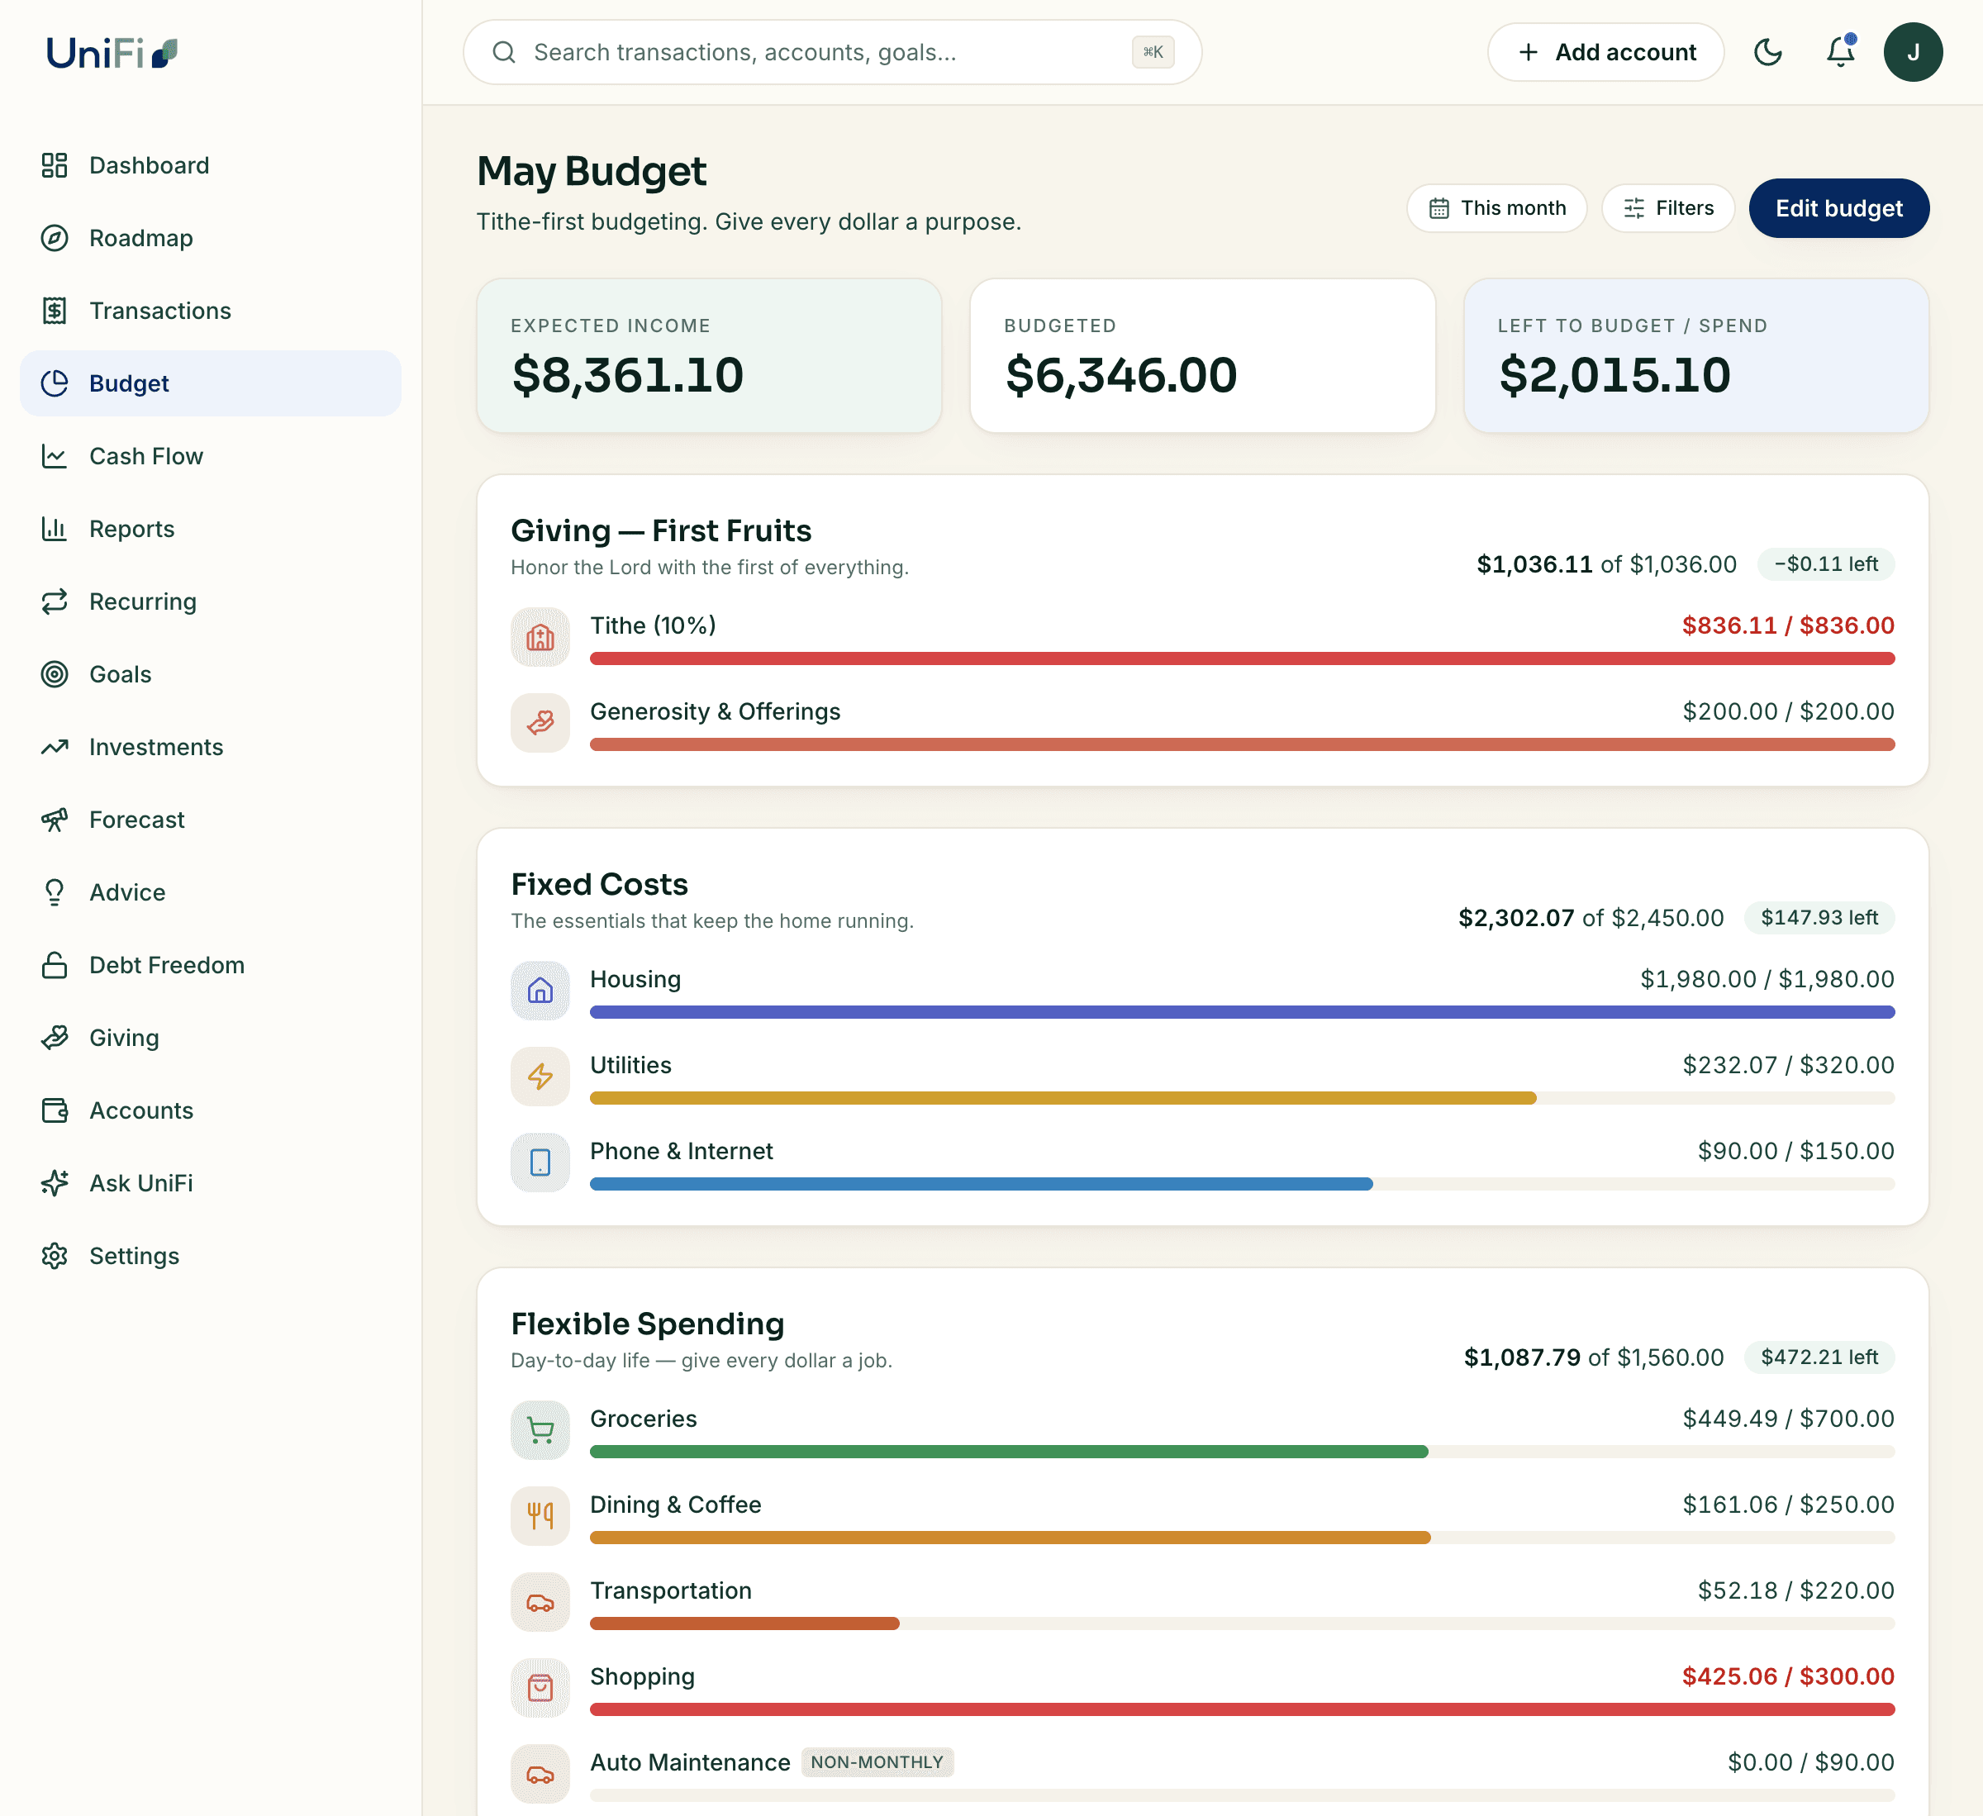Image resolution: width=1983 pixels, height=1816 pixels.
Task: Open the J user avatar menu
Action: tap(1912, 52)
